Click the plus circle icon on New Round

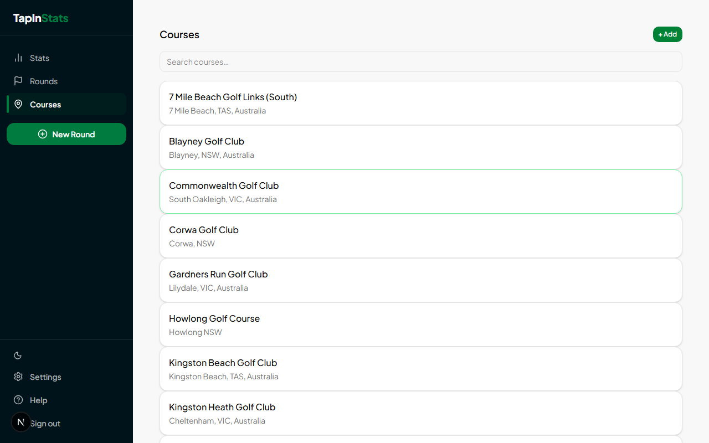[x=42, y=133]
